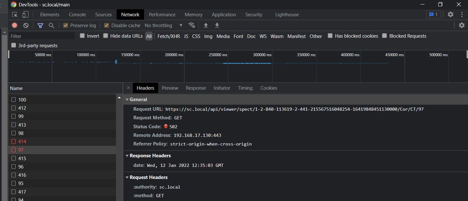
Task: Switch to the Console tab
Action: click(77, 15)
